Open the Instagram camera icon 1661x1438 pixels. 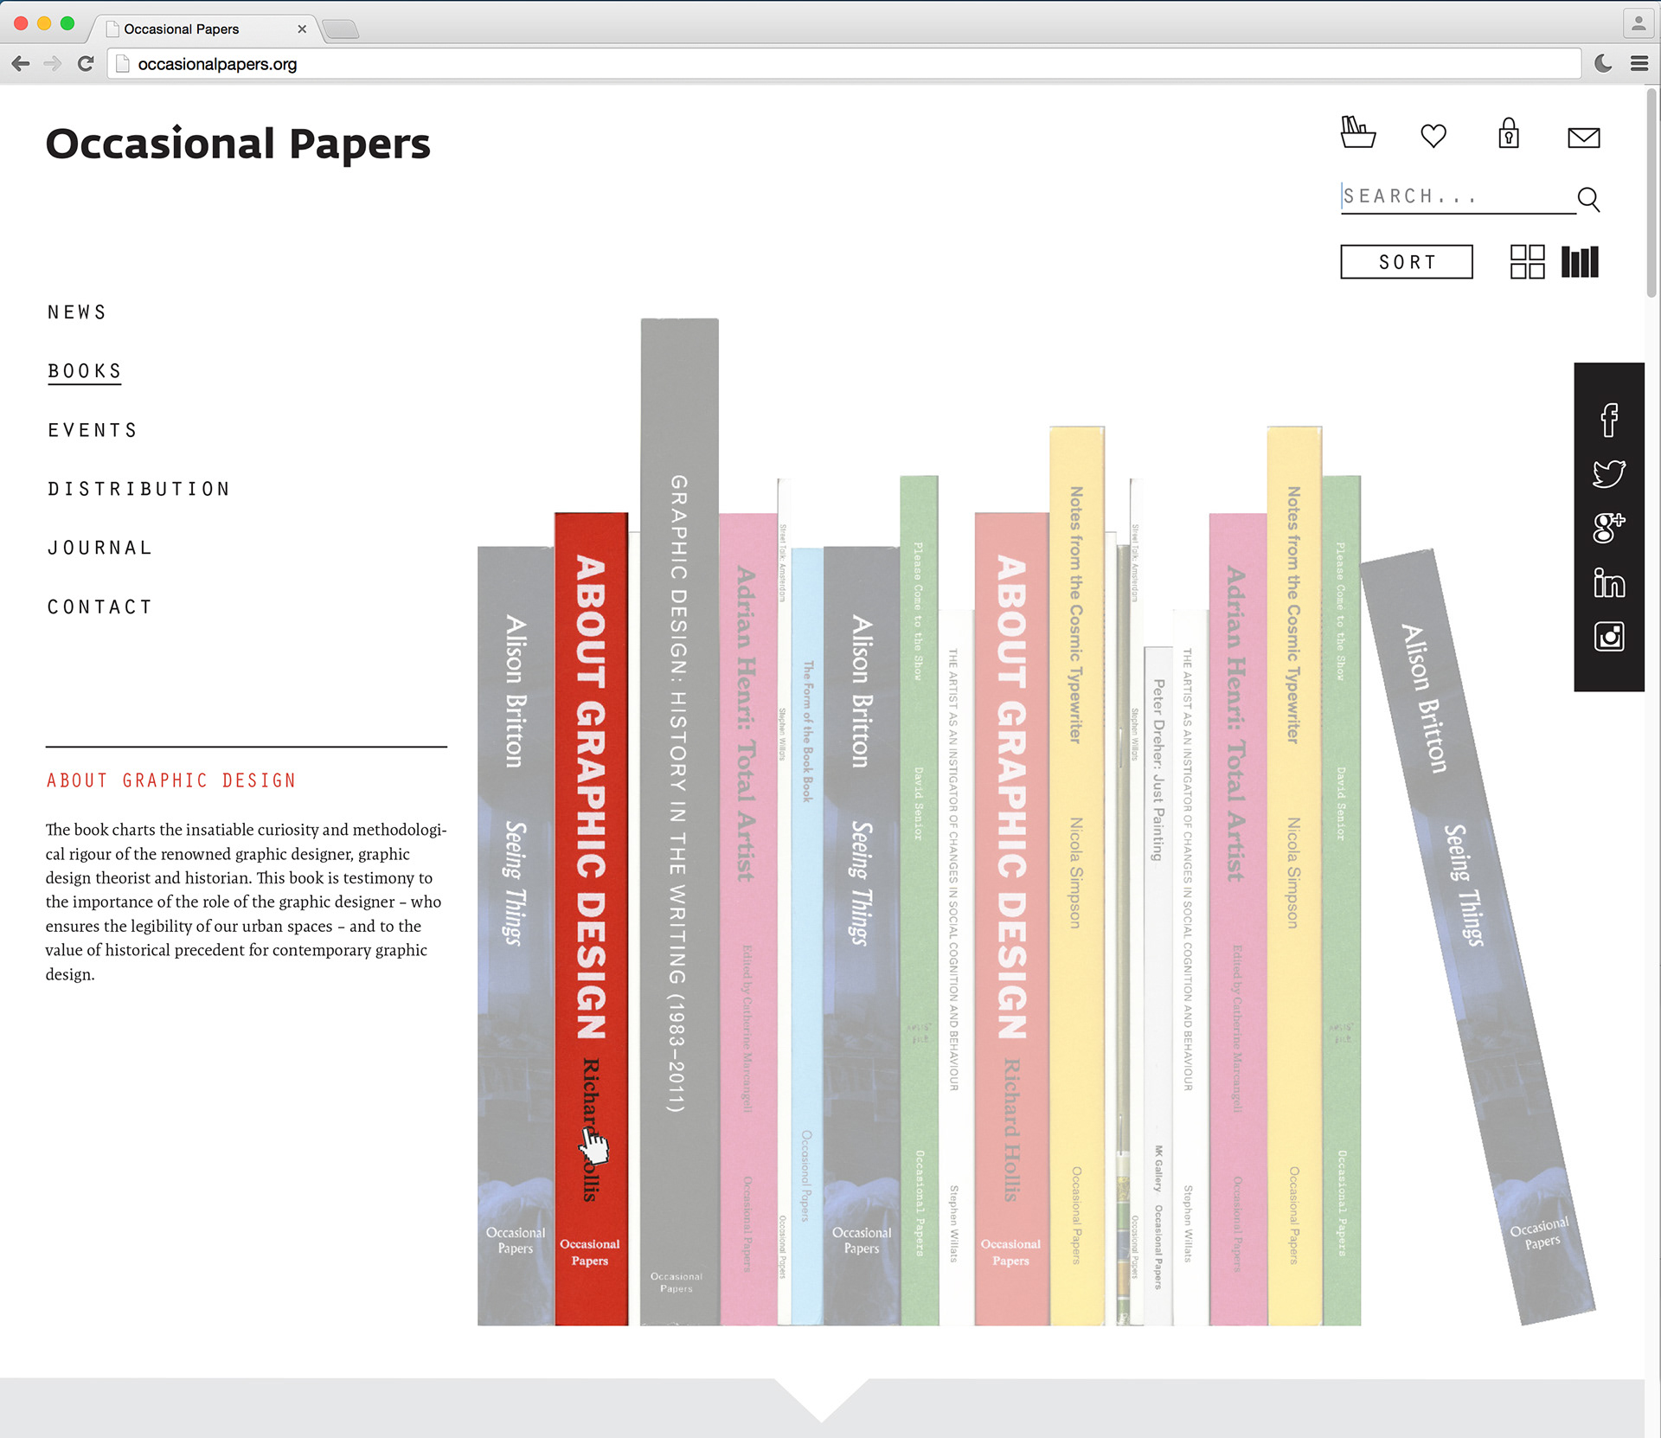click(1608, 637)
